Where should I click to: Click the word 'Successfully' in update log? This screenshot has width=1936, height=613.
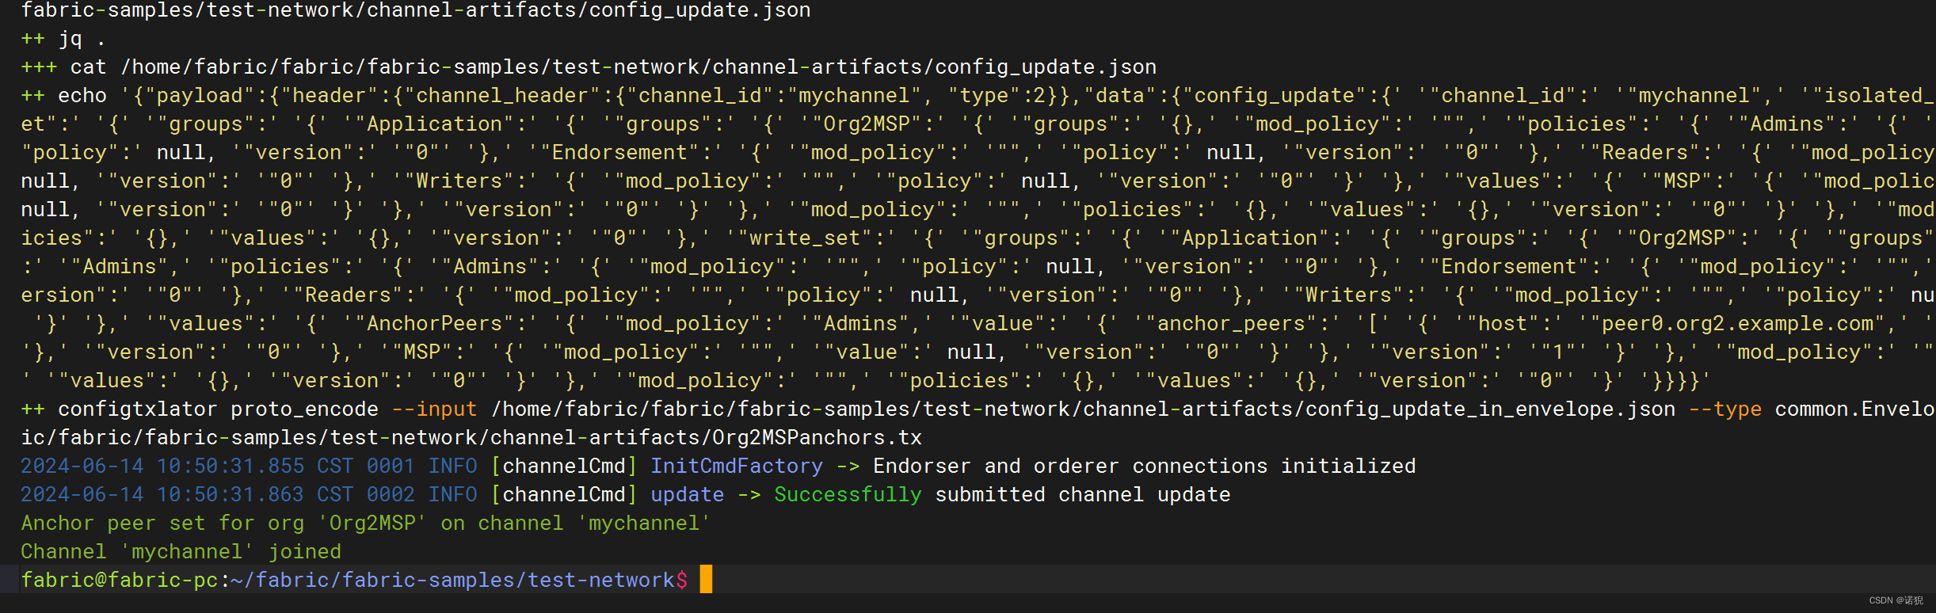coord(848,494)
